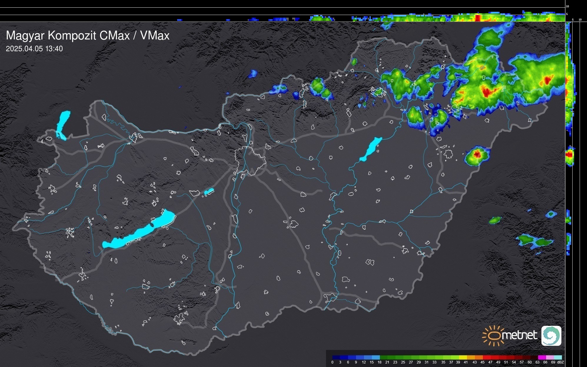Viewport: 587px width, 367px height.
Task: Click the isolated red-core storm cell near eastern border
Action: (x=477, y=155)
